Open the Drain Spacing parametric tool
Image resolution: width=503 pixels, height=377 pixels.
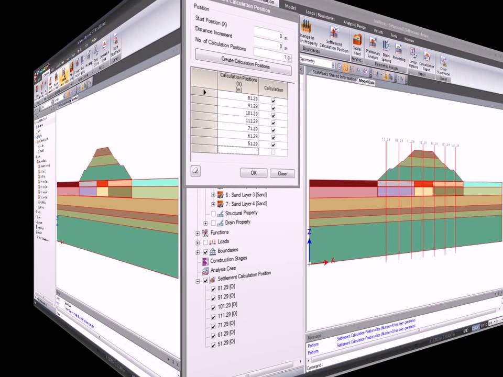click(x=386, y=51)
